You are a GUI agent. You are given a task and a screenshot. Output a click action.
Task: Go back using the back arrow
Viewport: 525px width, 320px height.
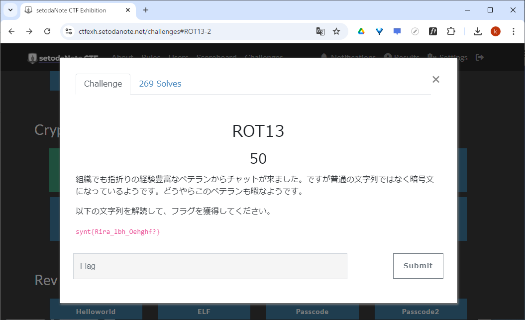(x=11, y=31)
